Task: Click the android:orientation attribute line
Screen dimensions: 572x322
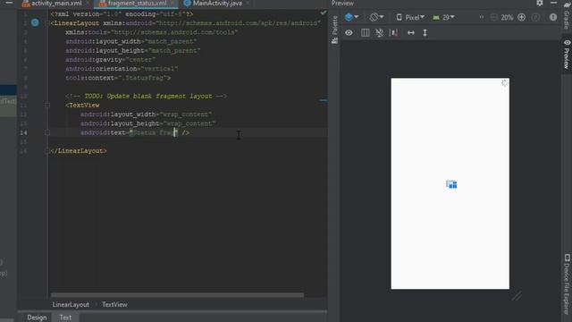Action: [122, 69]
